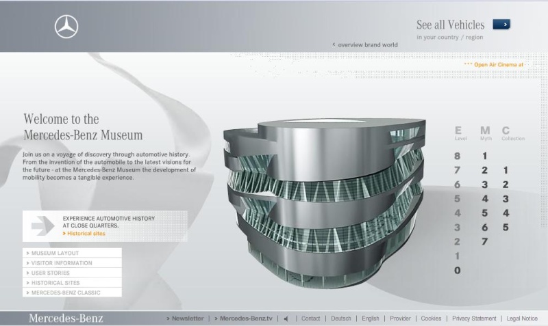The height and width of the screenshot is (326, 548).
Task: Select Level 6 in the E column
Action: click(x=457, y=185)
